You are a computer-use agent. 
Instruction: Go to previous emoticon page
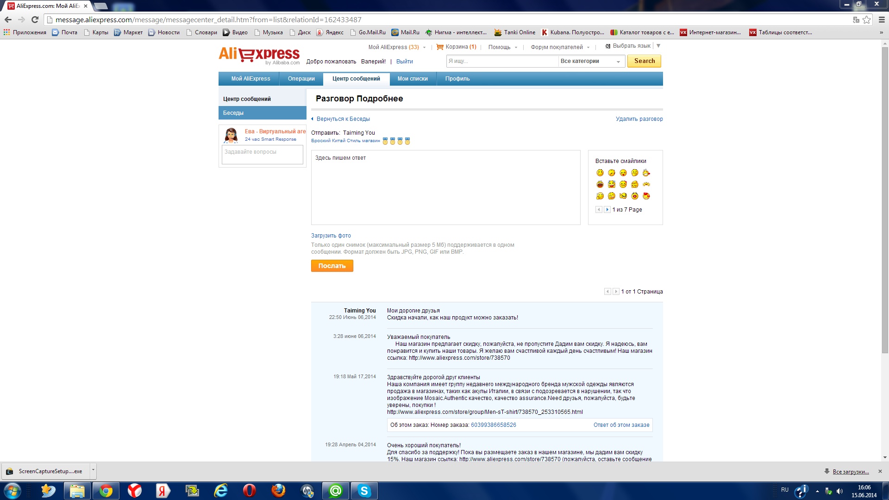[599, 210]
